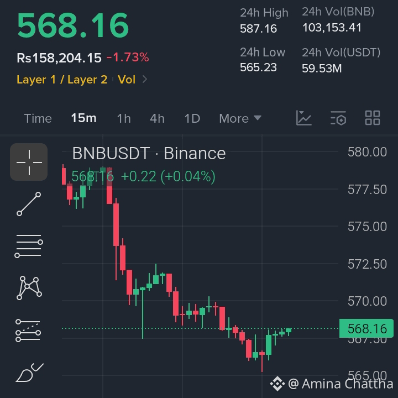Click the 24h Low value 565.23
This screenshot has width=398, height=398.
tap(258, 67)
